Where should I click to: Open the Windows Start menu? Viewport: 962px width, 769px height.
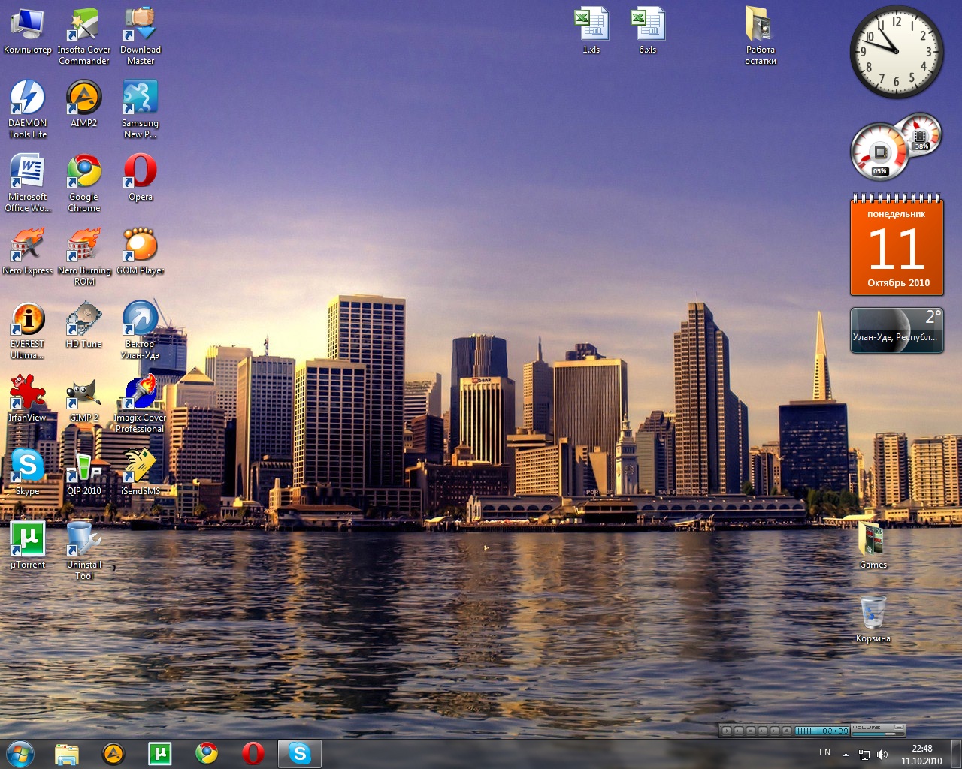(20, 753)
